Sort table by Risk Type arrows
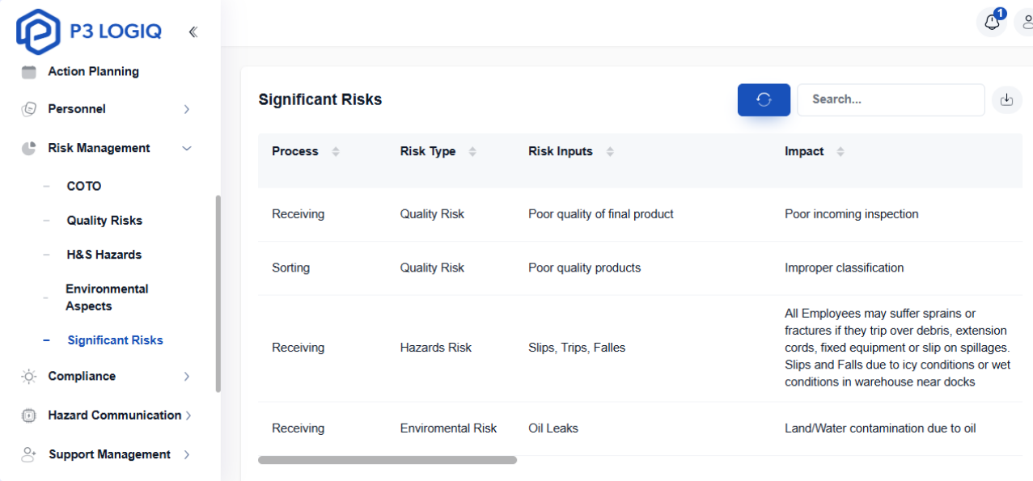The image size is (1033, 481). pos(472,151)
